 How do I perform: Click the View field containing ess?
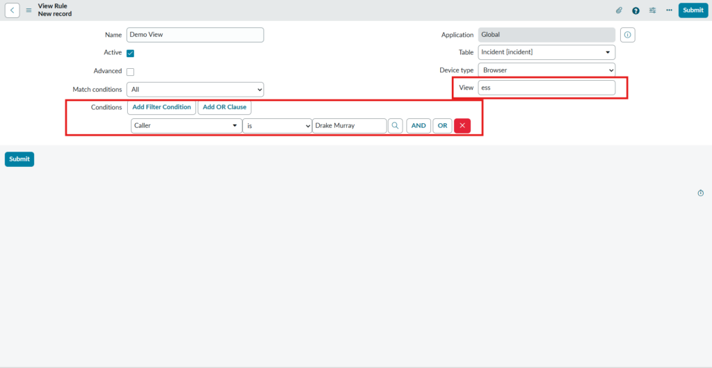(x=547, y=88)
